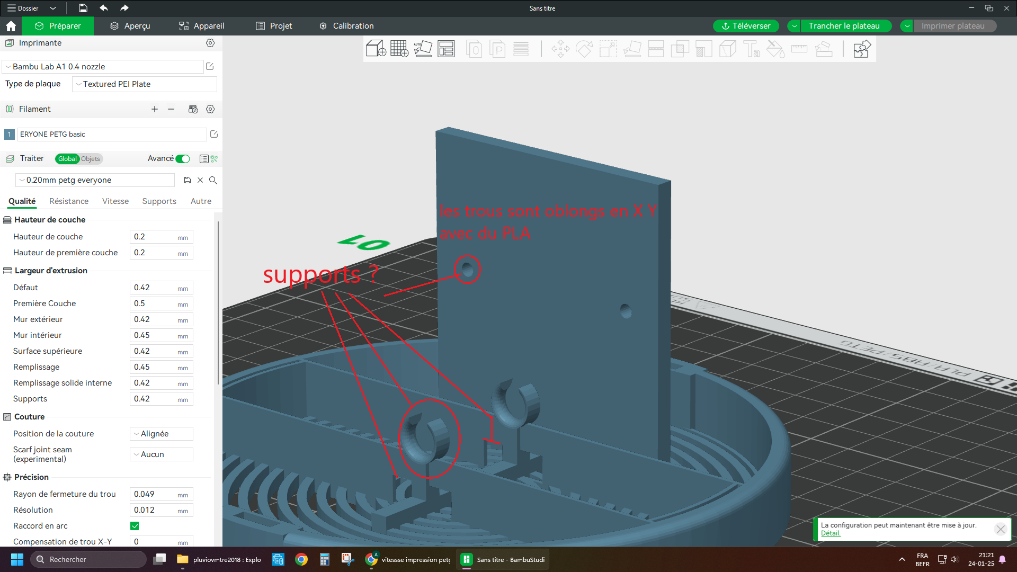1017x572 pixels.
Task: Add a filament with plus icon
Action: click(x=155, y=109)
